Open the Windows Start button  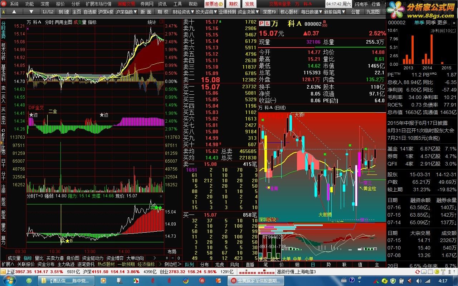[9, 281]
